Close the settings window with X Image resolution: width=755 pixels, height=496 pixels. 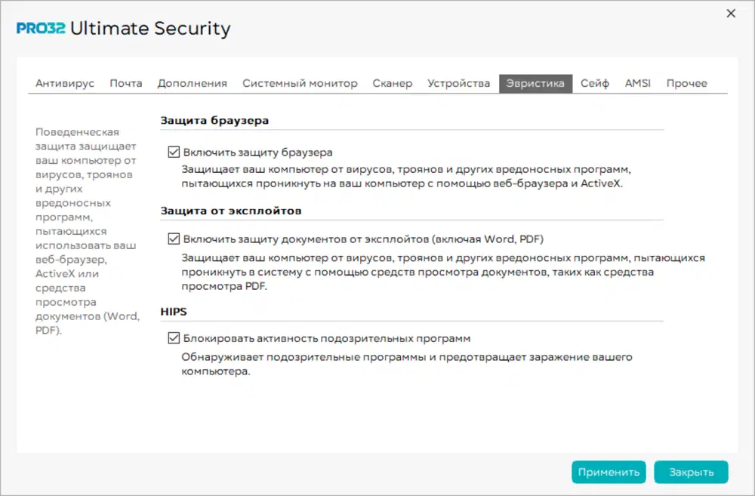tap(730, 14)
